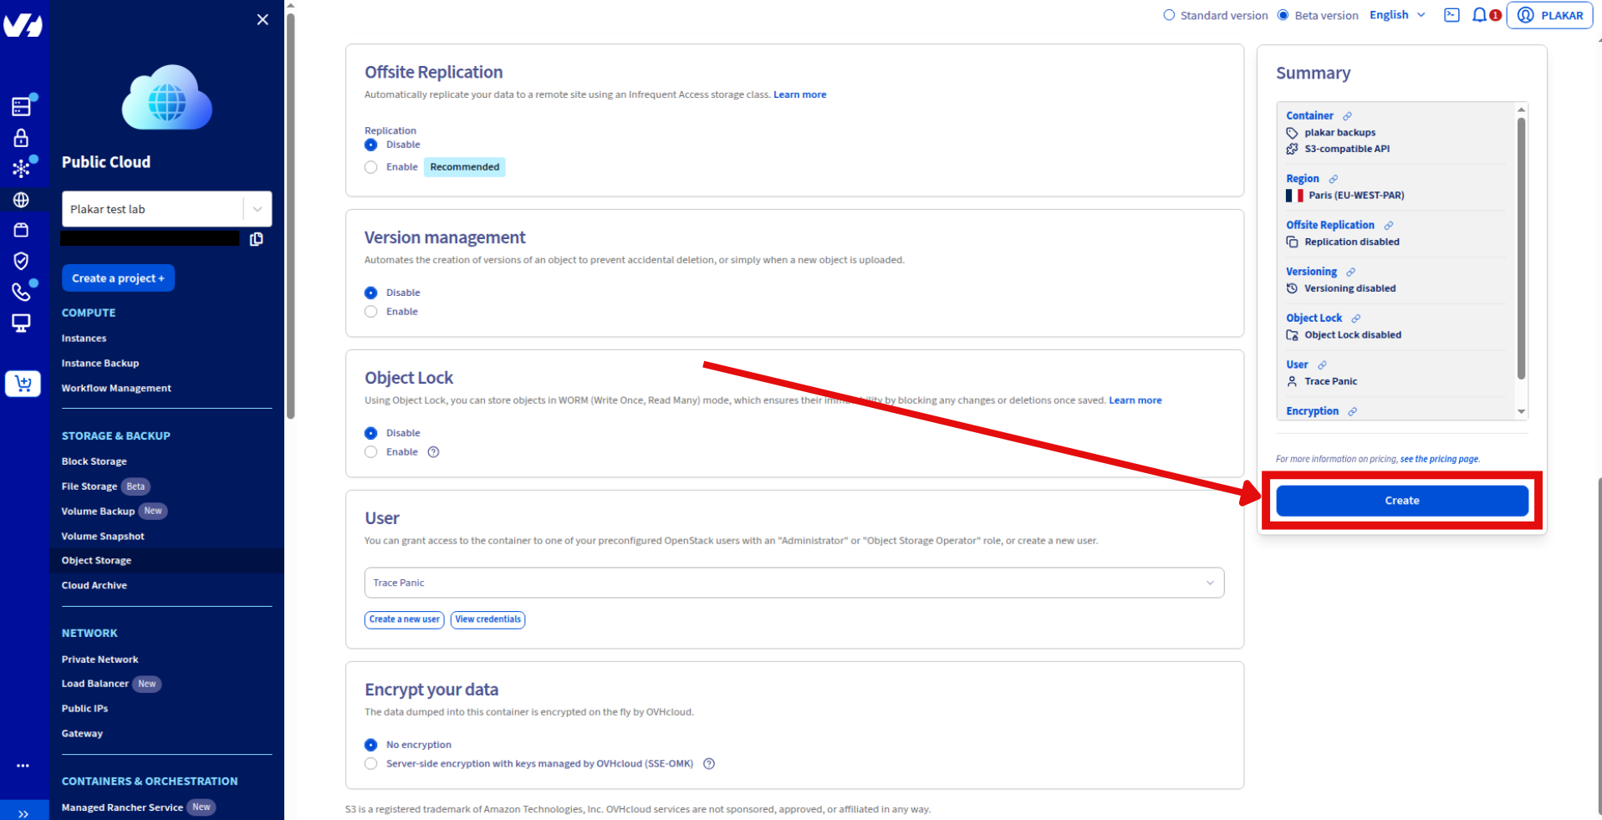
Task: Open Cloud Archive in the sidebar
Action: click(x=94, y=585)
